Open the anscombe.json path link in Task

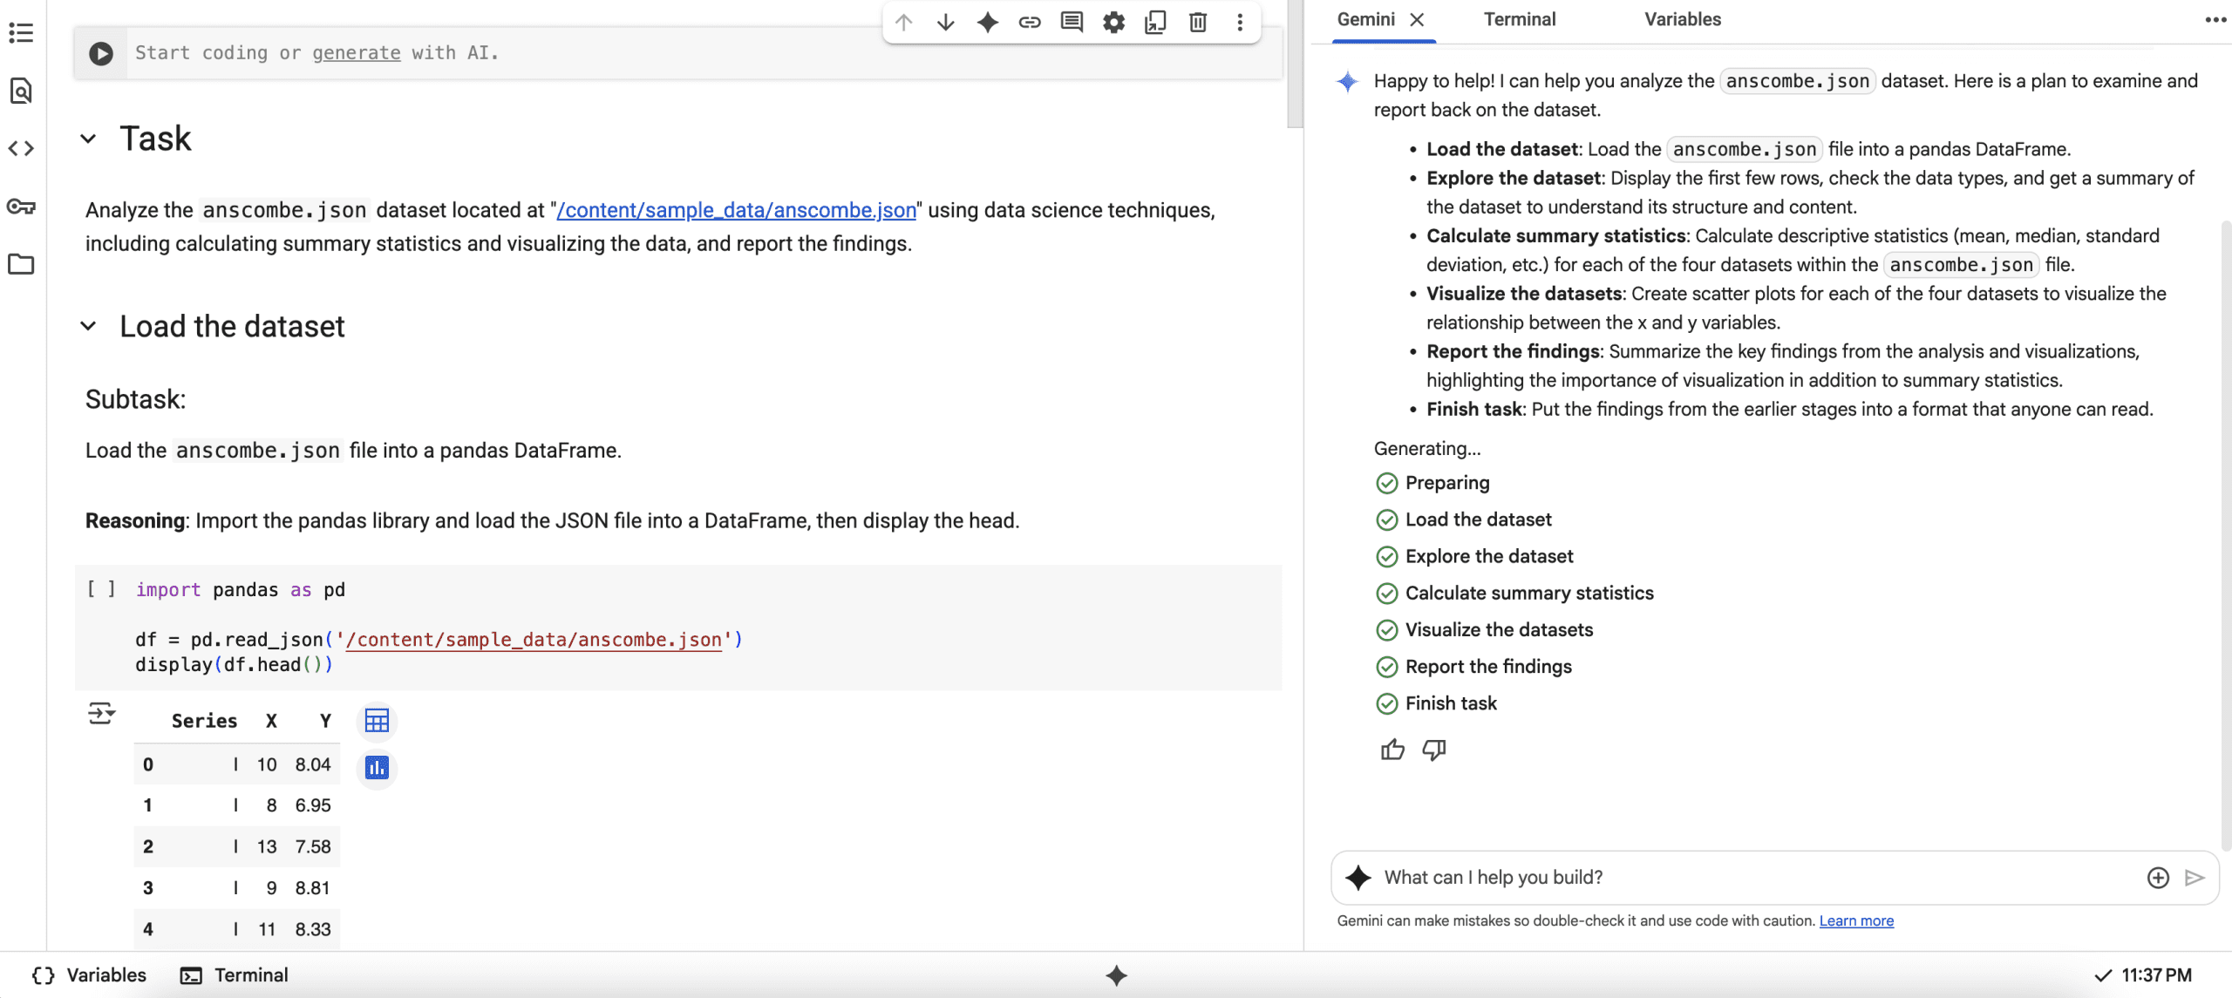click(x=736, y=210)
